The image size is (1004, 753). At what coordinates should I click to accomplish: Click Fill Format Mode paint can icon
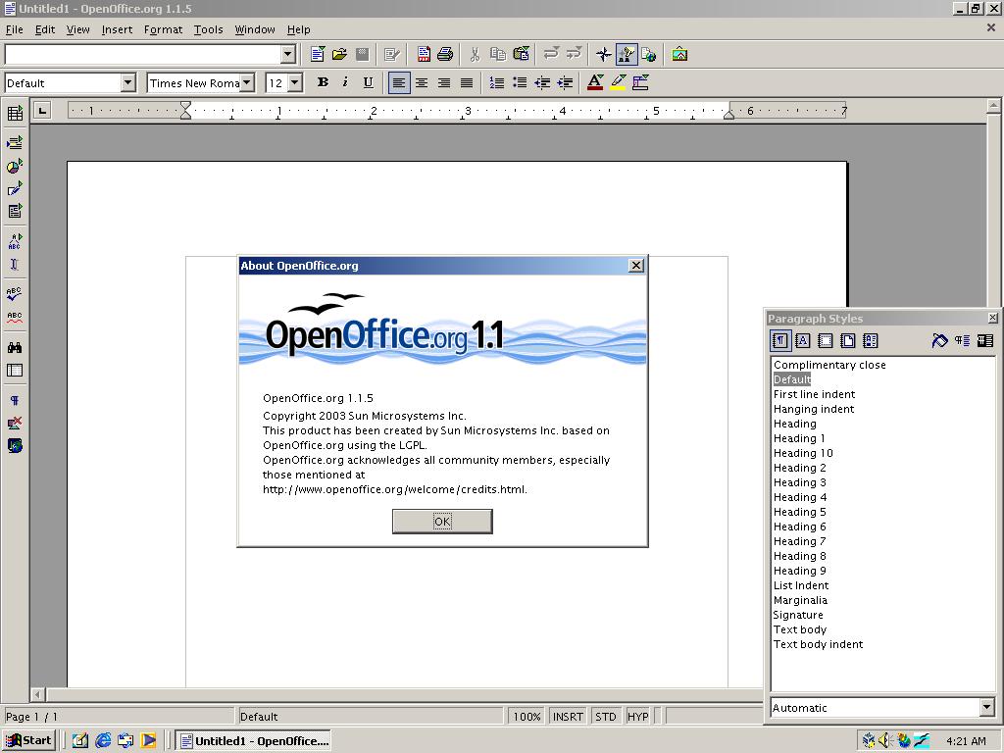[x=939, y=340]
